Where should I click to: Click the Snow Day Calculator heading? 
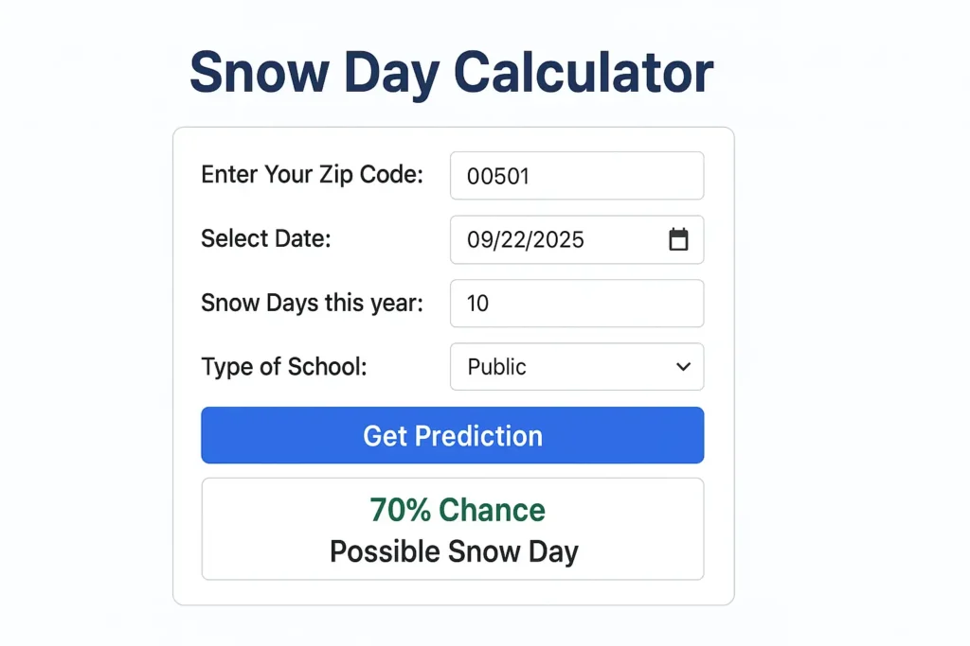[452, 73]
